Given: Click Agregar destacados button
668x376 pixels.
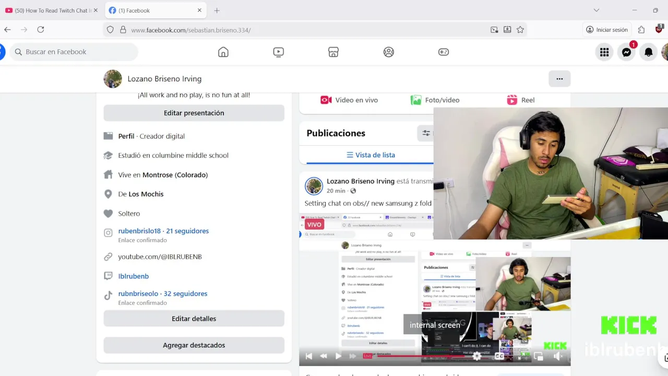Looking at the screenshot, I should [x=194, y=345].
